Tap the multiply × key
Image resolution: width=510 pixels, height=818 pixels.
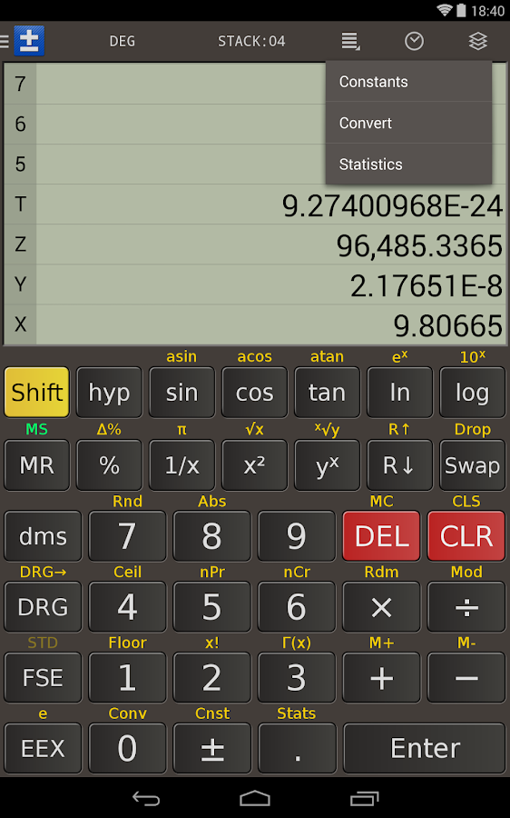click(x=381, y=607)
